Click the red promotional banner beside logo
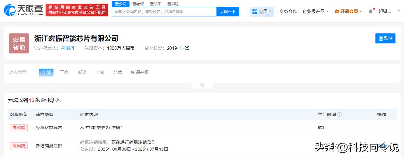 tap(77, 10)
